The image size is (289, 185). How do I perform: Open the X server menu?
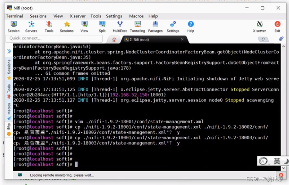[x=78, y=16]
